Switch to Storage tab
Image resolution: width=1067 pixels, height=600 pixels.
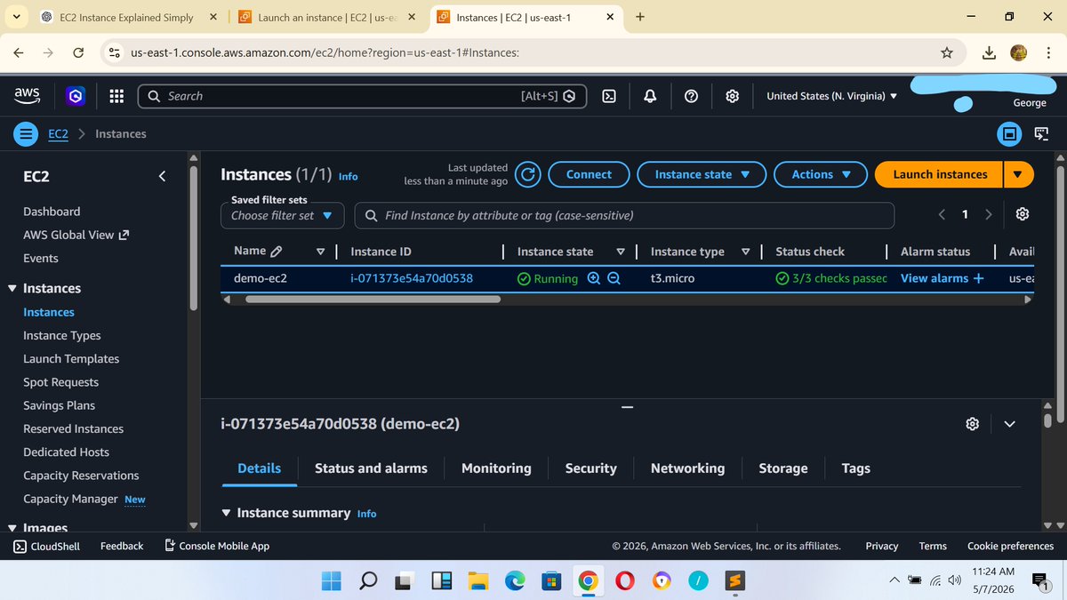click(x=783, y=468)
